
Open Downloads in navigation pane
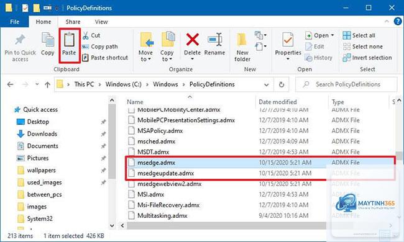37,134
